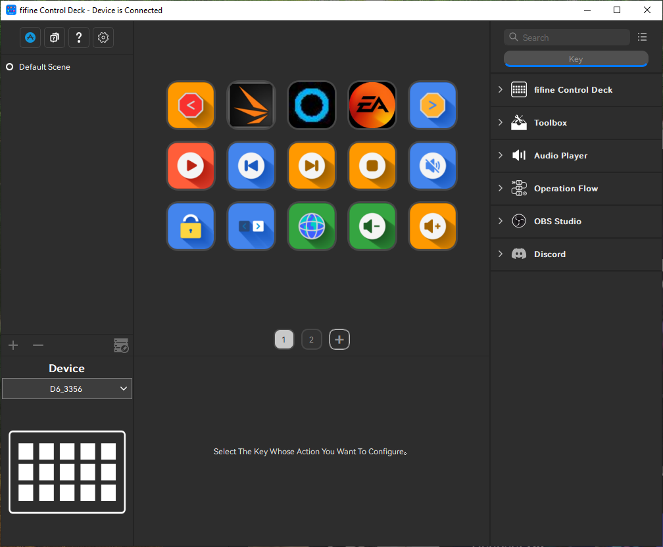663x547 pixels.
Task: Click the blue profile icon in top toolbar
Action: click(30, 37)
